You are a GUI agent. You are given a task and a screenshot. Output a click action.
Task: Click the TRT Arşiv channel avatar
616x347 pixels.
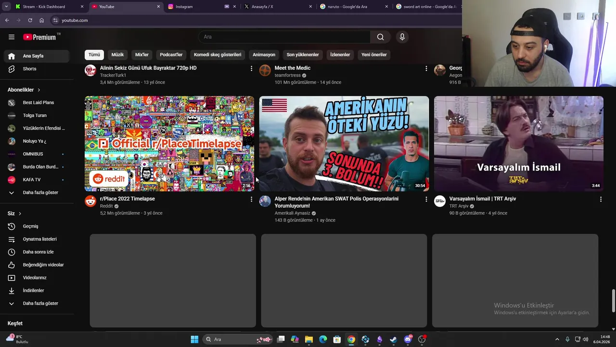pos(440,201)
